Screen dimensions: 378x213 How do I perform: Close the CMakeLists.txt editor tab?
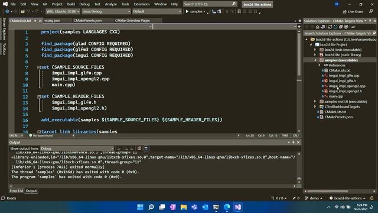40,21
